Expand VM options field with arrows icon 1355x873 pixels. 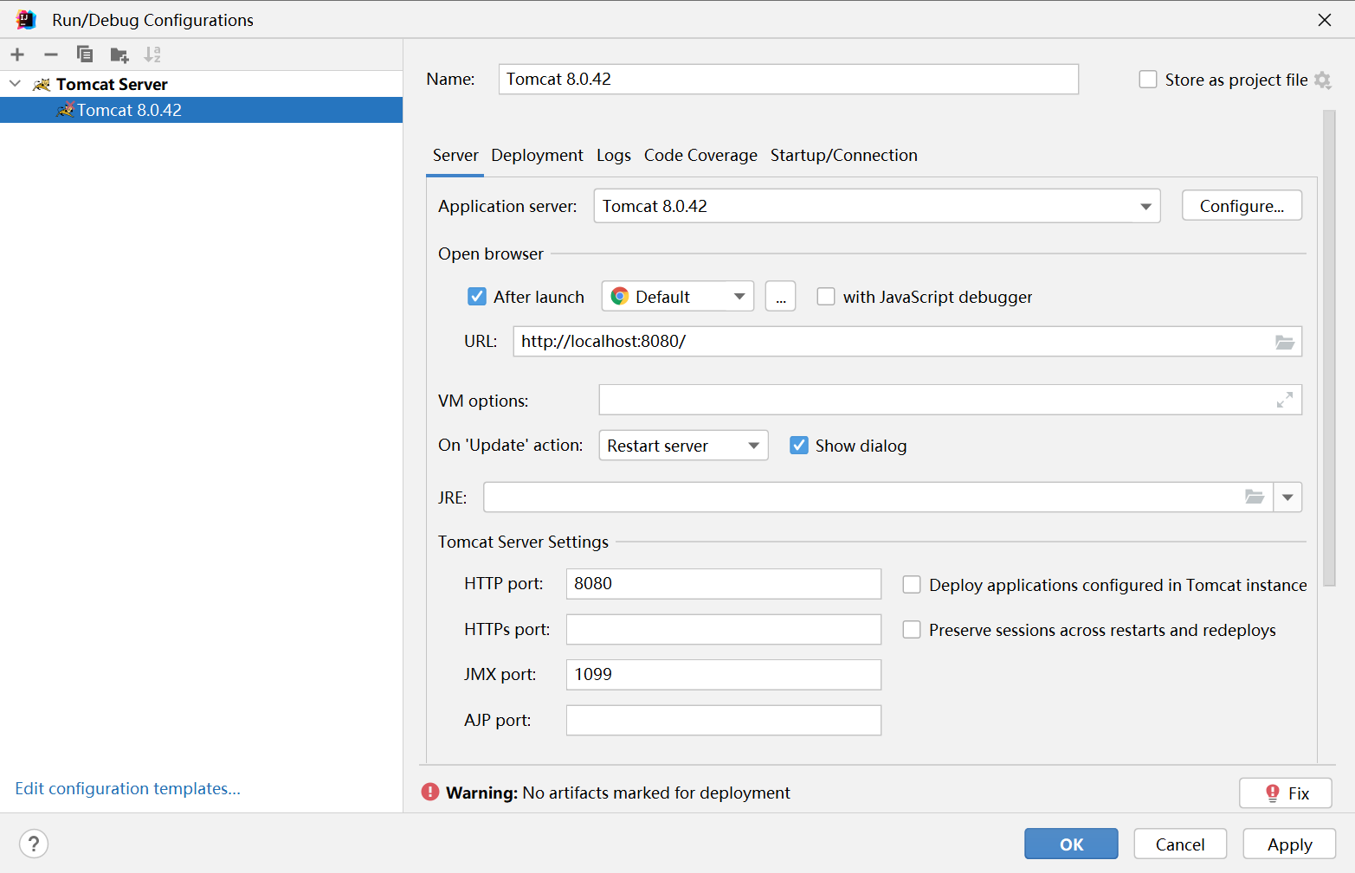1285,400
